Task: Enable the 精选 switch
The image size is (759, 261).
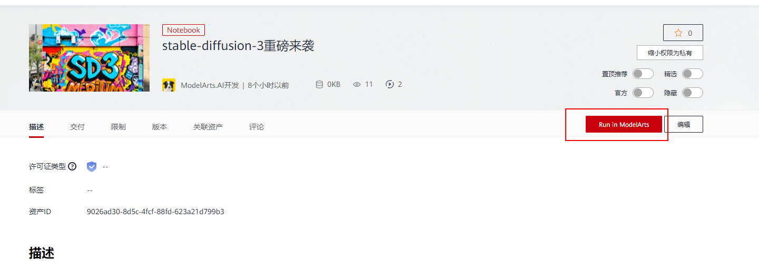Action: coord(692,74)
